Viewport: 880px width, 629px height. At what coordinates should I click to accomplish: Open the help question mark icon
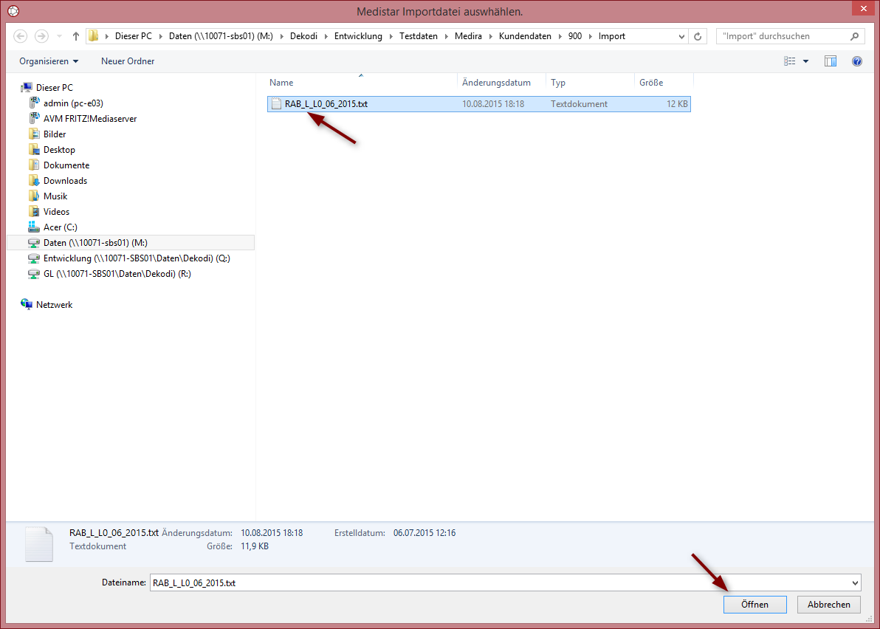coord(856,61)
